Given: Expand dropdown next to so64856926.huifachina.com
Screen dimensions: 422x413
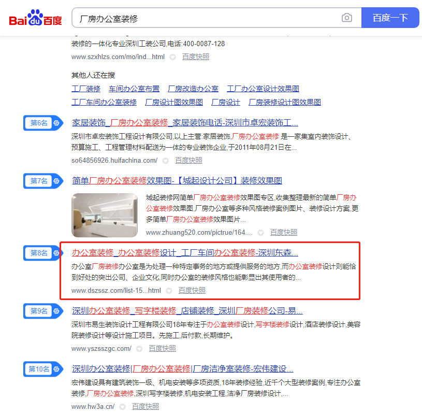Looking at the screenshot, I should [166, 161].
